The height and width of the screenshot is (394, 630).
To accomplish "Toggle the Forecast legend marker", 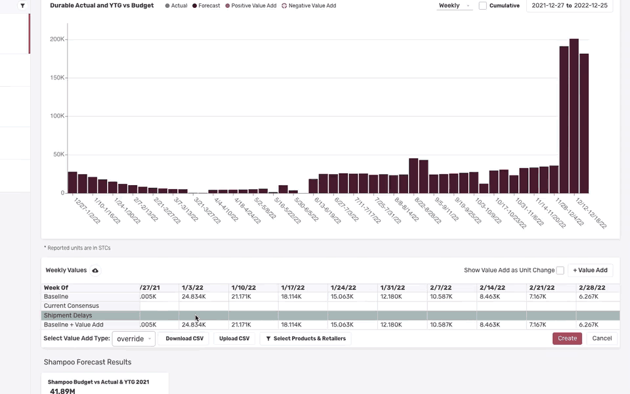I will click(195, 6).
